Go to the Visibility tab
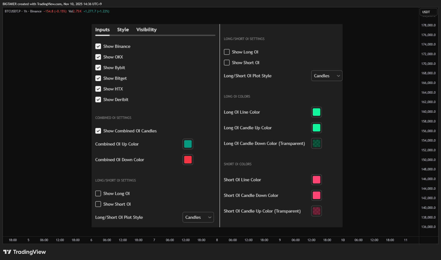Image resolution: width=441 pixels, height=260 pixels. click(146, 30)
